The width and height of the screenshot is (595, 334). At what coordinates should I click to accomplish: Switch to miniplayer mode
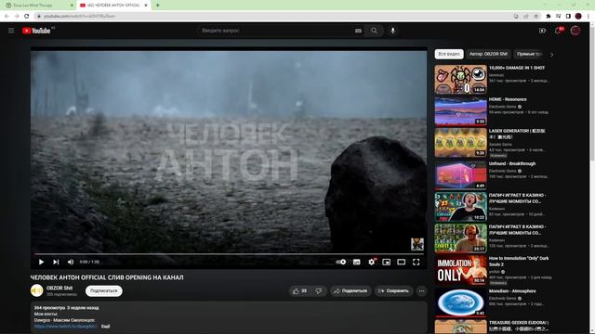click(387, 262)
